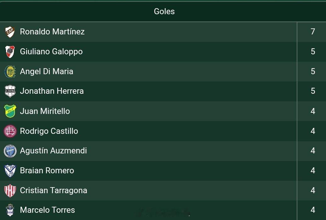326x220 pixels.
Task: Go to Agustín Auzmendi's profile
Action: coord(53,151)
